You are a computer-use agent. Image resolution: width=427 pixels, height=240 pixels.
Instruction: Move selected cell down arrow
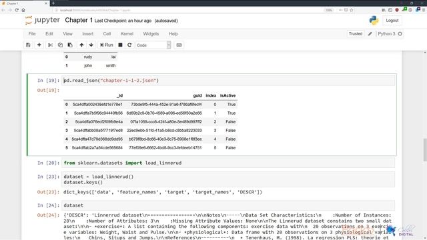click(91, 45)
